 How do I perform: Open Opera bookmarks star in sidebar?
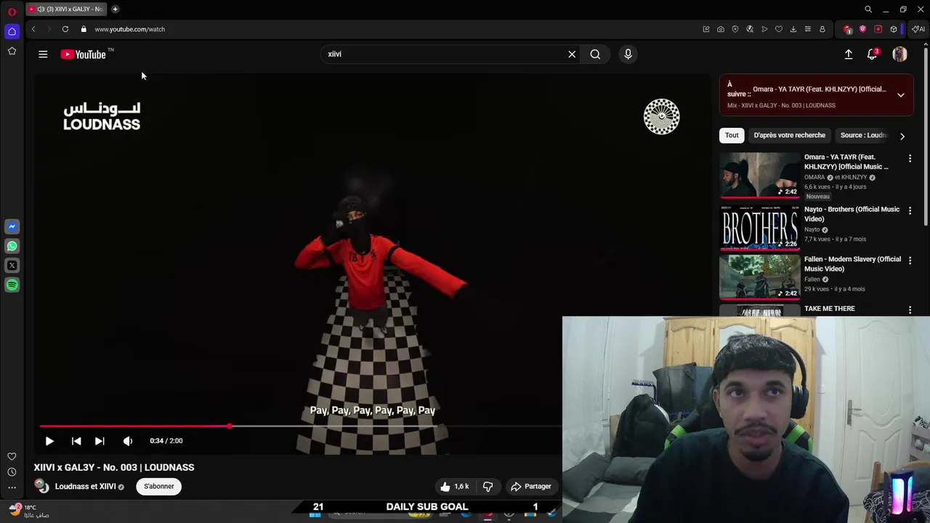pos(12,51)
